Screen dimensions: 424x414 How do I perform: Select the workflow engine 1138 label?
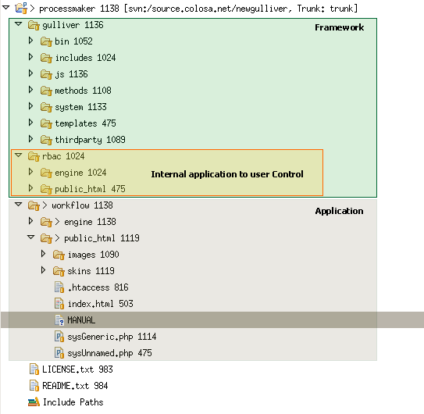[x=90, y=222]
